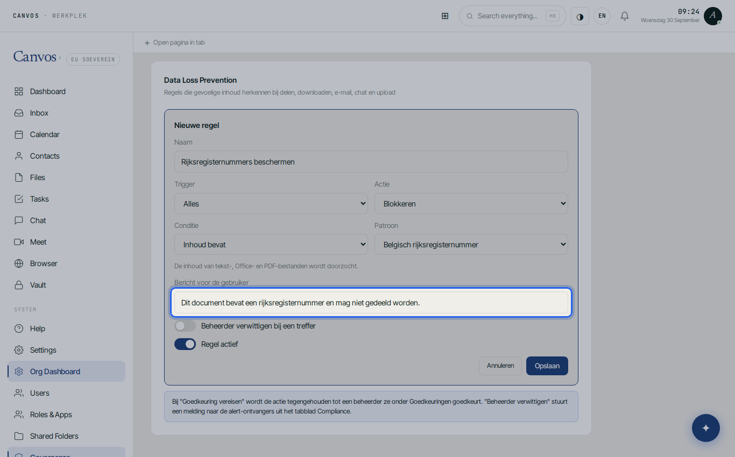Viewport: 735px width, 457px height.
Task: Open the Conditie dropdown showing Inhoud bevat
Action: pyautogui.click(x=271, y=245)
